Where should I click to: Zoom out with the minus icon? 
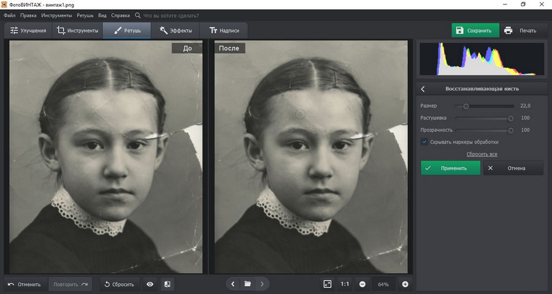click(x=362, y=284)
